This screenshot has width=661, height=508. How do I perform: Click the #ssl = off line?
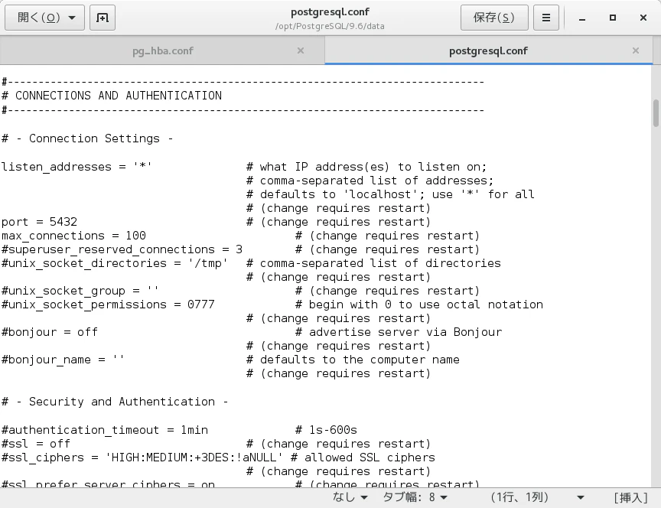(x=36, y=444)
